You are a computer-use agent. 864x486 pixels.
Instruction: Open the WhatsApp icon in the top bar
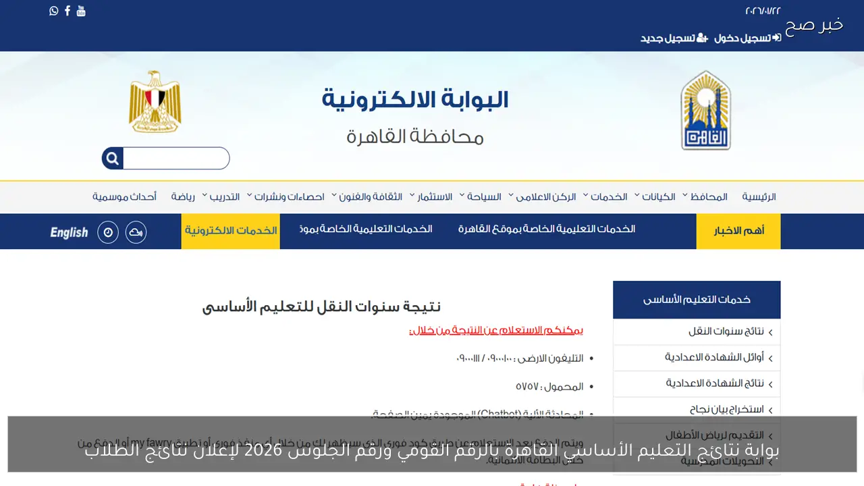point(54,11)
